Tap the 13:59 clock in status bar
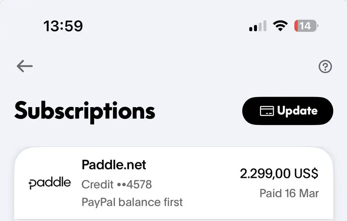The image size is (347, 221). [63, 26]
